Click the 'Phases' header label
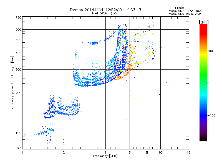This screenshot has height=166, width=222. pyautogui.click(x=180, y=8)
